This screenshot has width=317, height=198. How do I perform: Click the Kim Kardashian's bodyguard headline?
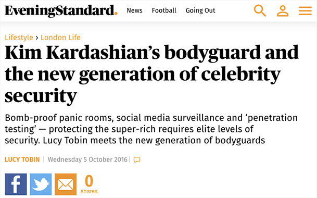(151, 75)
